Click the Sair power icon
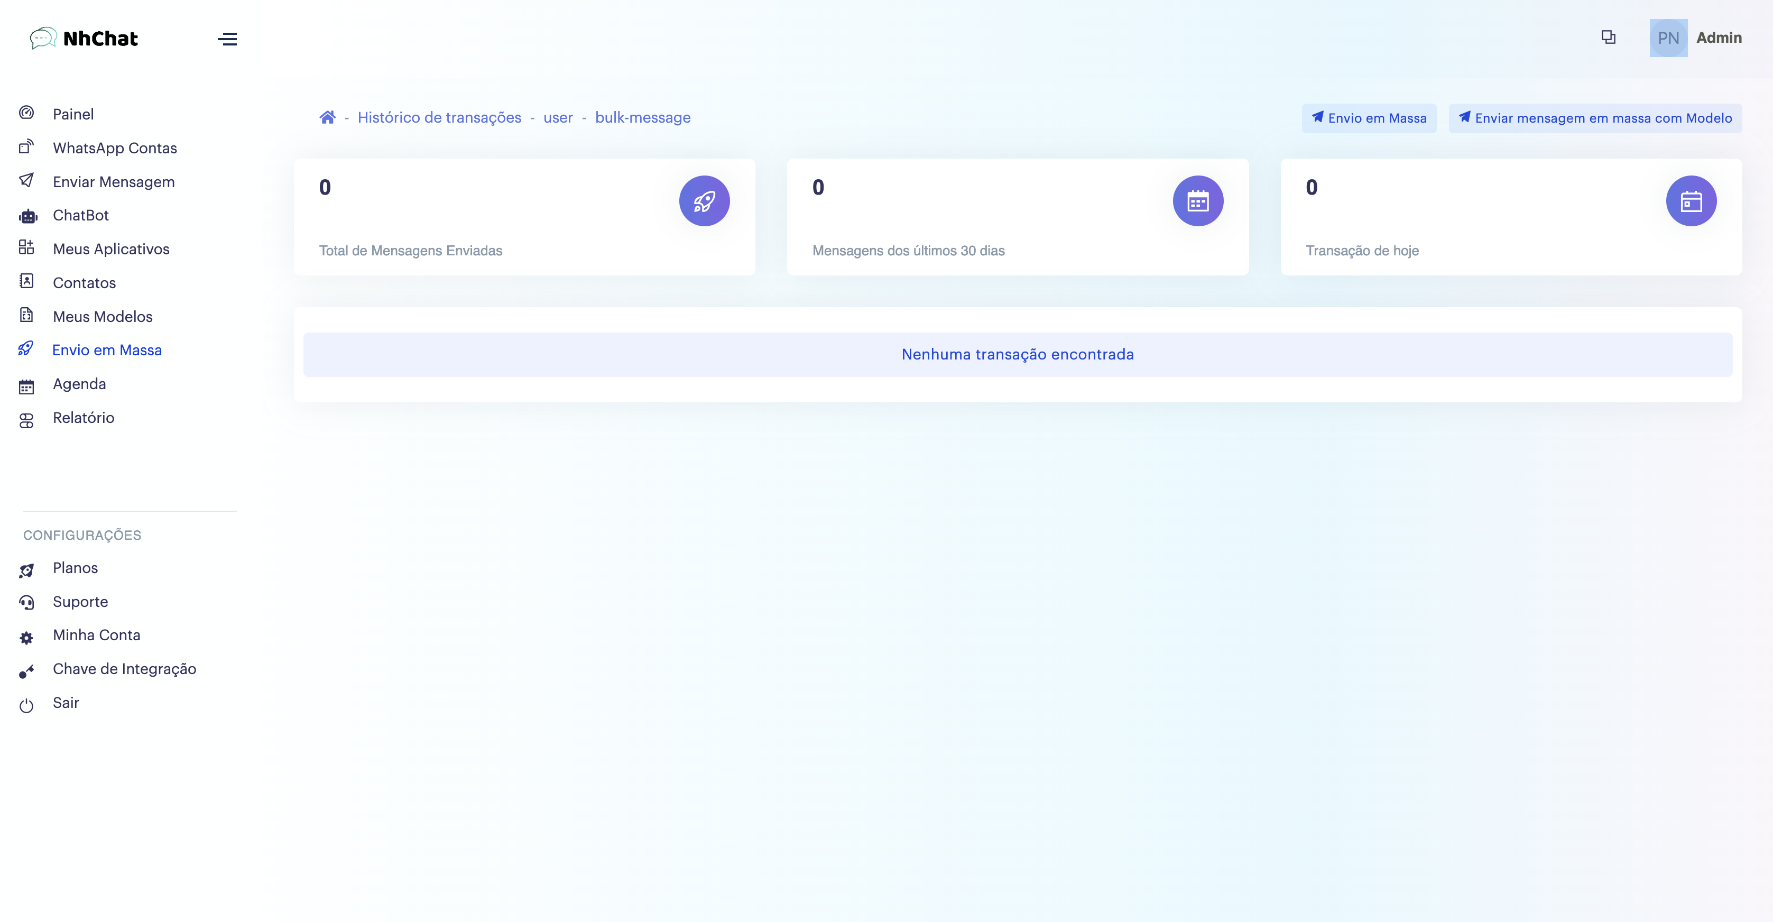This screenshot has height=922, width=1773. coord(26,705)
